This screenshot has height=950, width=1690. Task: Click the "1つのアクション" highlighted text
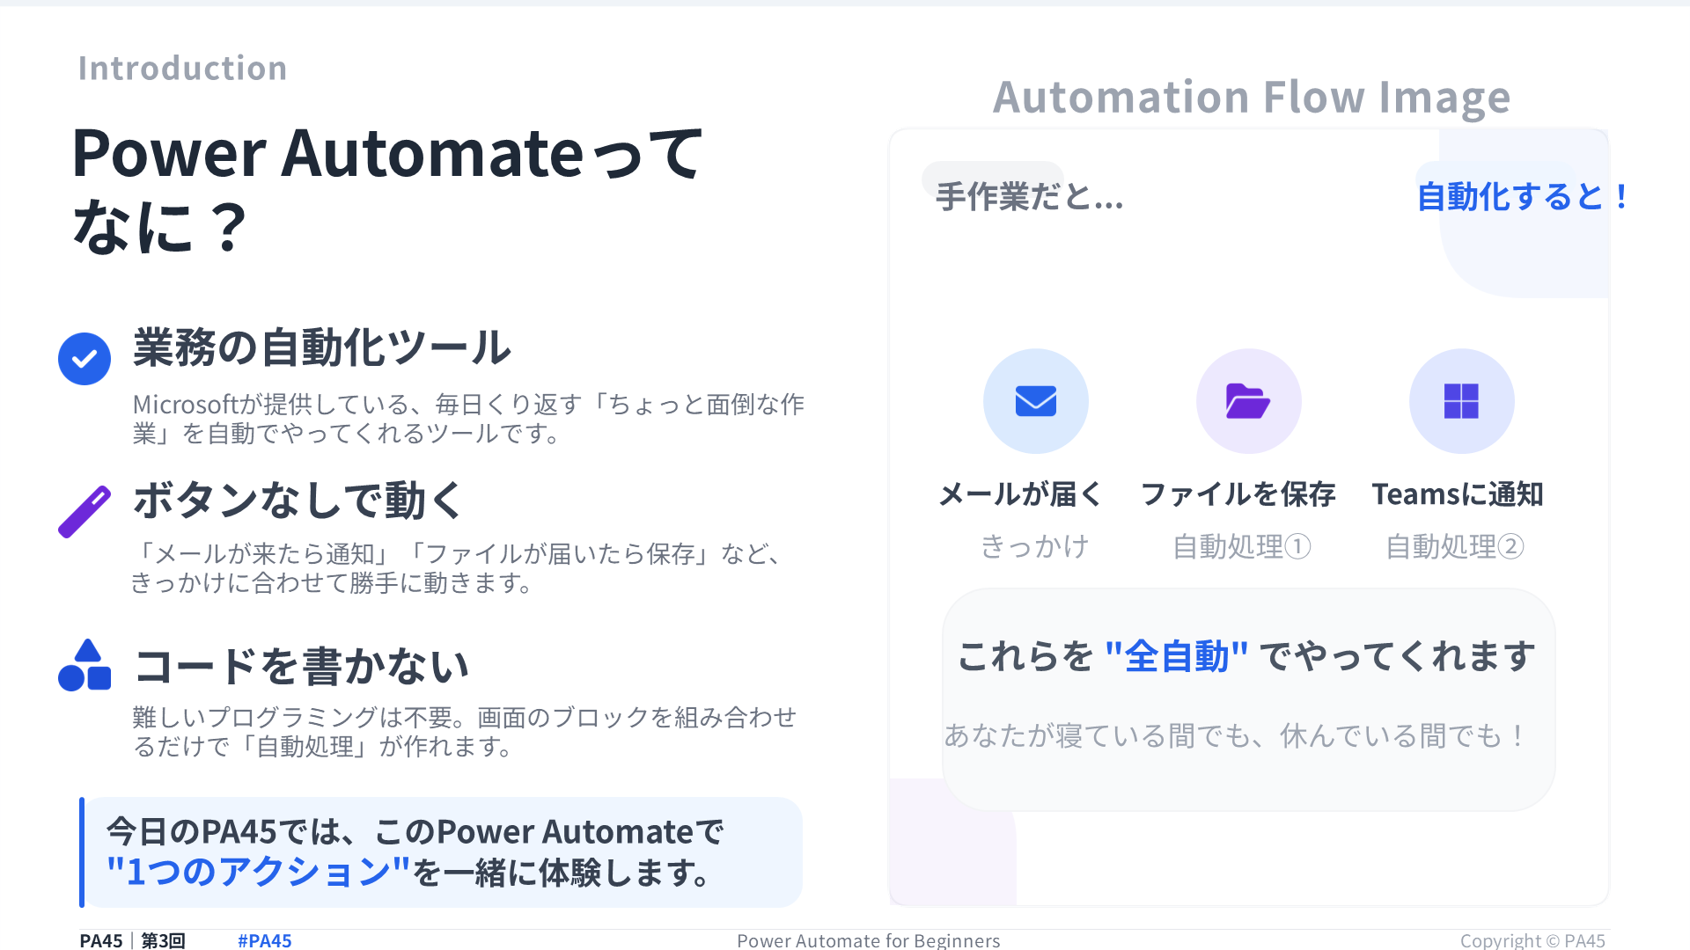[x=258, y=872]
